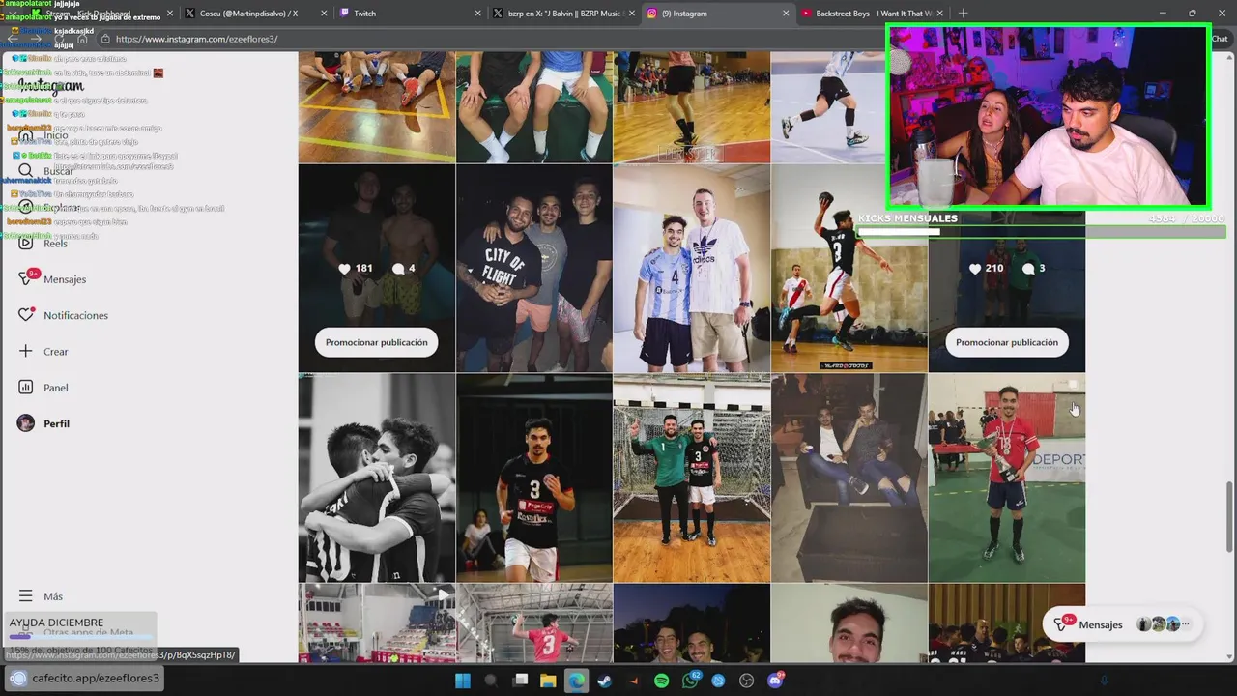The width and height of the screenshot is (1237, 696).
Task: Open Buscar search icon in Instagram sidebar
Action: 26,171
